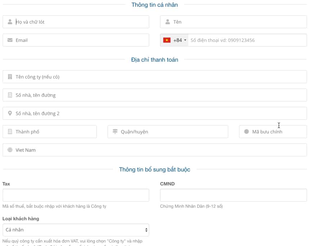This screenshot has height=246, width=310.
Task: Click the person icon in the Tên field
Action: click(x=168, y=22)
